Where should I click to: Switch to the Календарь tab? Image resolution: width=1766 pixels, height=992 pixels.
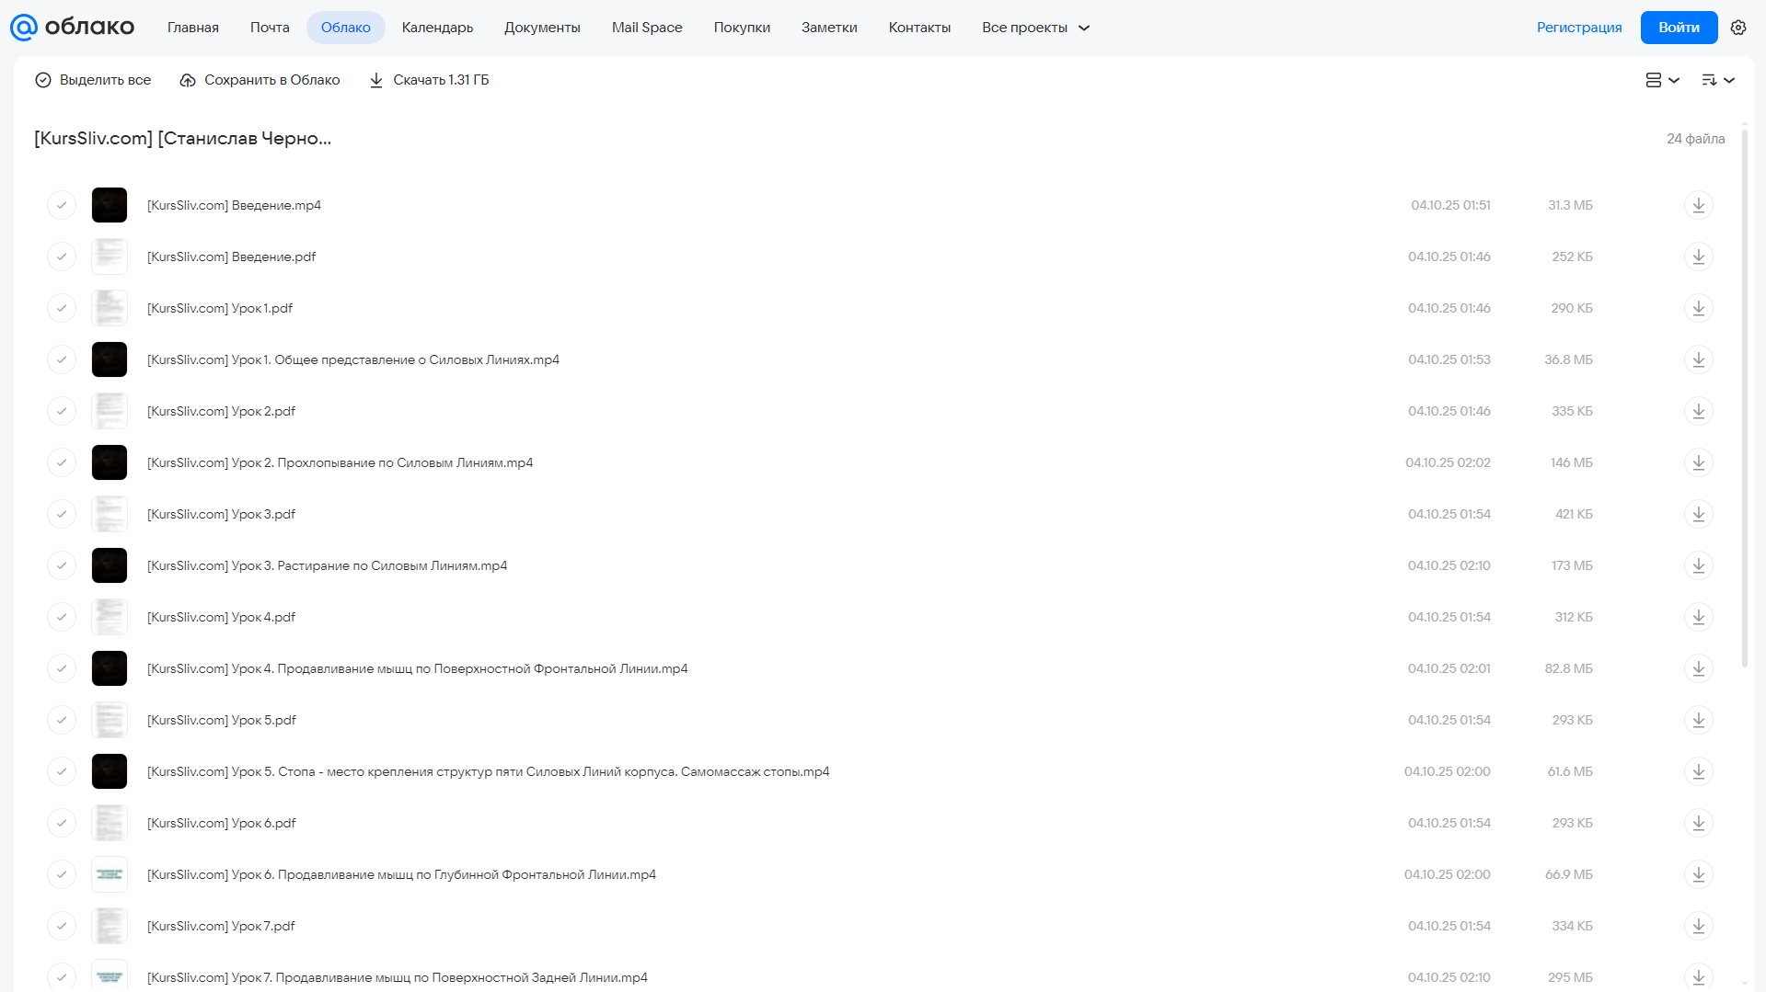437,28
